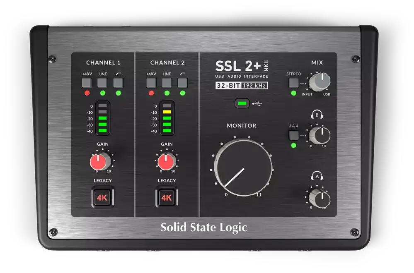Click Channel 2 LEGACY label
Viewport: 414px width, 273px height.
pos(167,180)
